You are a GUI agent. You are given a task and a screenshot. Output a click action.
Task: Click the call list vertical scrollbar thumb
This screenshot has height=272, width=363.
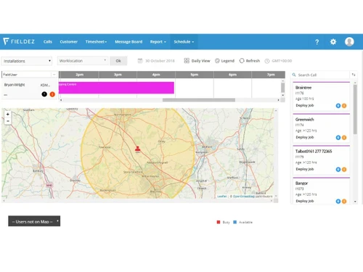click(355, 110)
